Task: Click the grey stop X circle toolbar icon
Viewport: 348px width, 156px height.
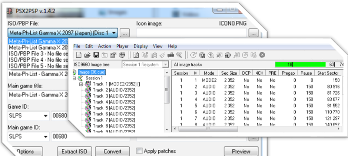Action: pos(262,55)
